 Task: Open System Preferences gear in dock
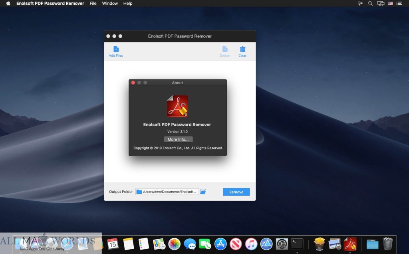(282, 244)
